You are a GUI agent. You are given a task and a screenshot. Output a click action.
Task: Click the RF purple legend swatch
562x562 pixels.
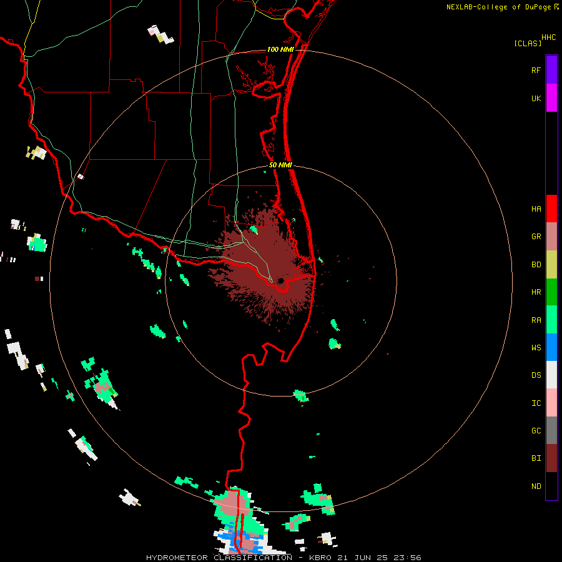[x=551, y=70]
